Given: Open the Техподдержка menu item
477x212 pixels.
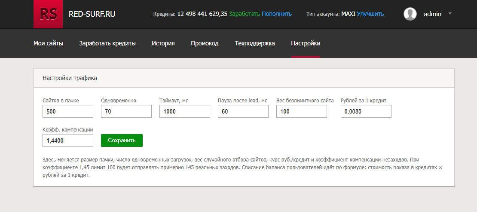Looking at the screenshot, I should click(x=255, y=43).
